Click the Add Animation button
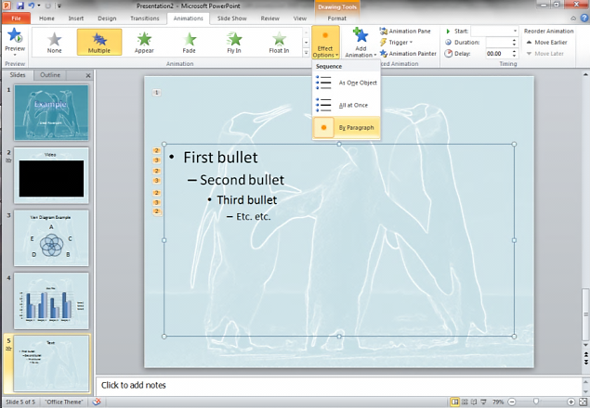590x408 pixels. (361, 43)
